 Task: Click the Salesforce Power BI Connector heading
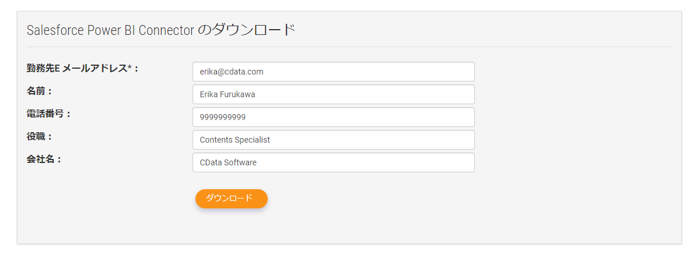[161, 30]
